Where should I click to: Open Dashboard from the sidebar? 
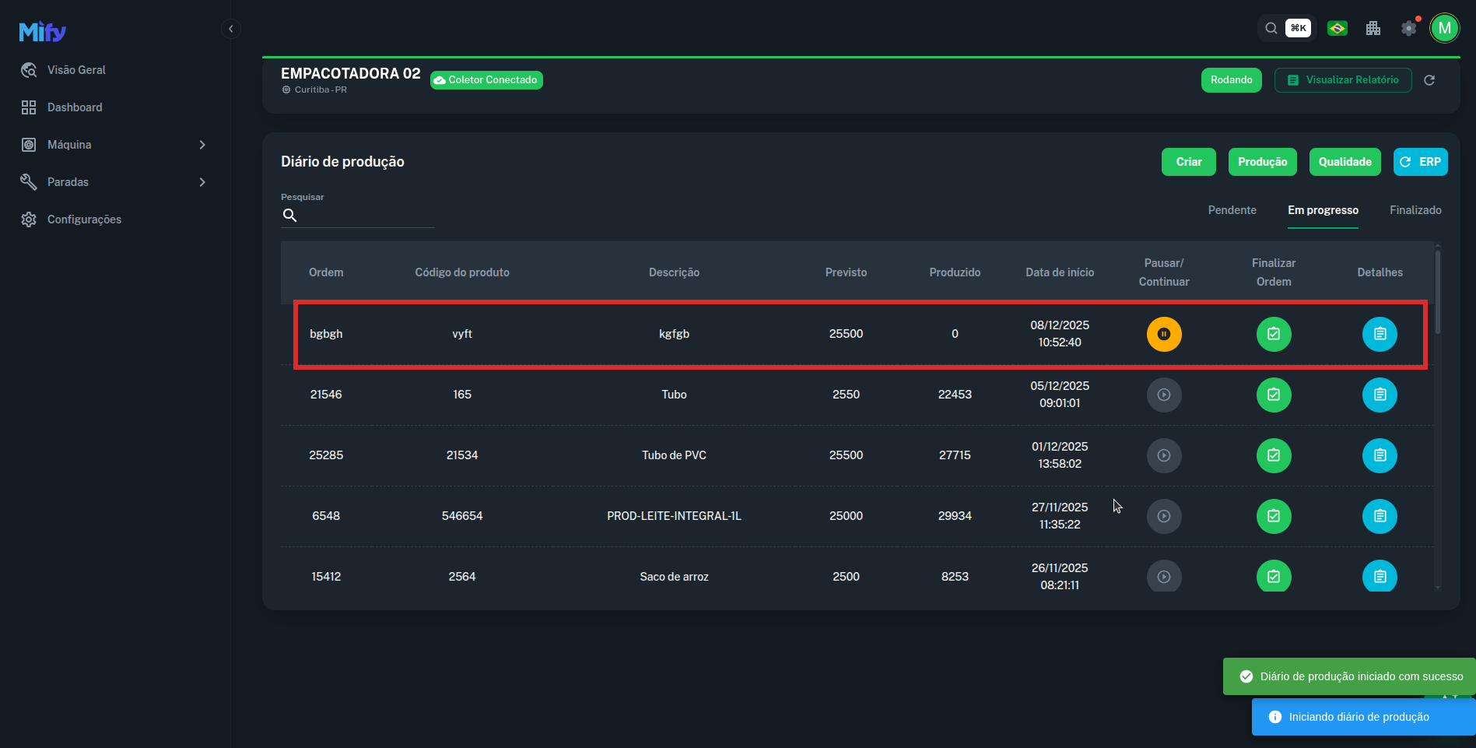[75, 107]
